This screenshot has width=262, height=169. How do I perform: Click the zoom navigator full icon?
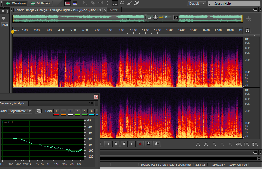click(x=249, y=19)
